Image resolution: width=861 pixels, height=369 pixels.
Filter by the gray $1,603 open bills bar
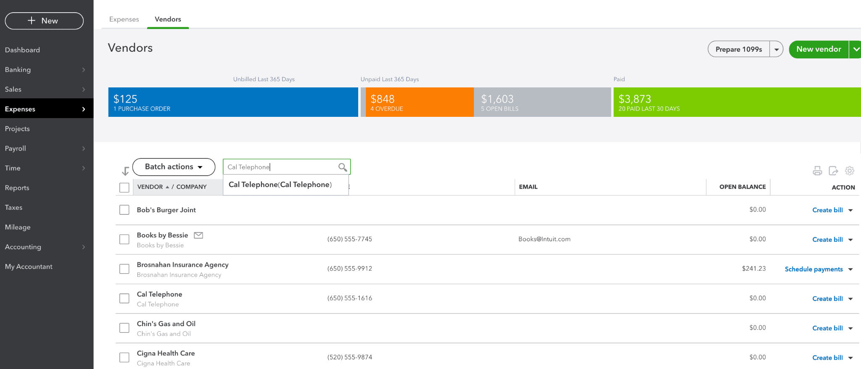(542, 102)
